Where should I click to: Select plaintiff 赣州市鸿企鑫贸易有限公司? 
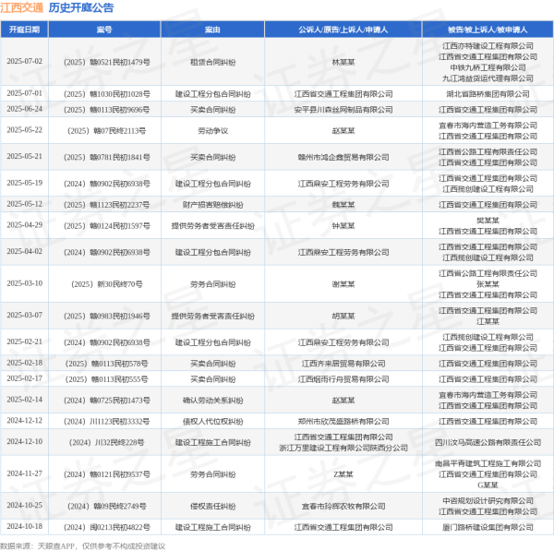click(x=343, y=157)
